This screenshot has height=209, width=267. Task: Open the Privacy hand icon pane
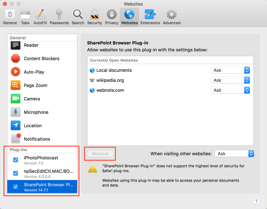111,17
